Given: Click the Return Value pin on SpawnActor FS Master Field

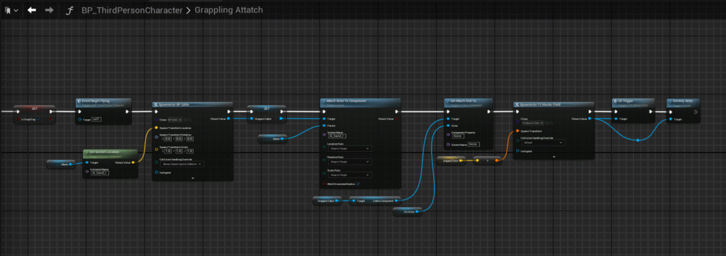Looking at the screenshot, I should (x=590, y=119).
